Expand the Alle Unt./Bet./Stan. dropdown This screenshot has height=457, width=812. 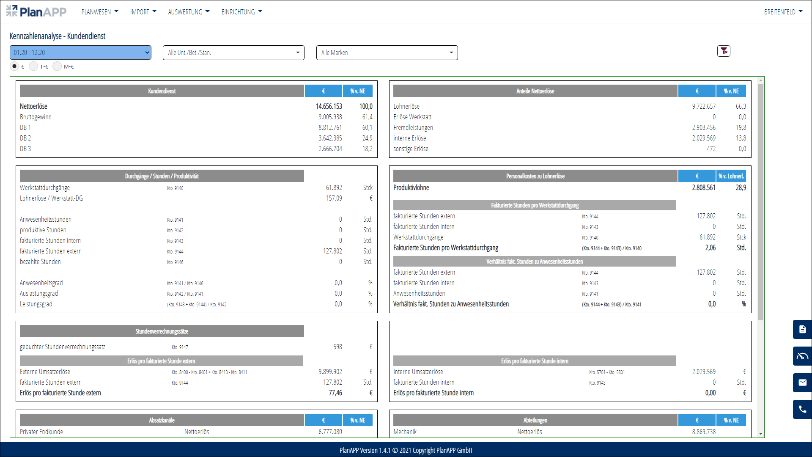tap(233, 52)
